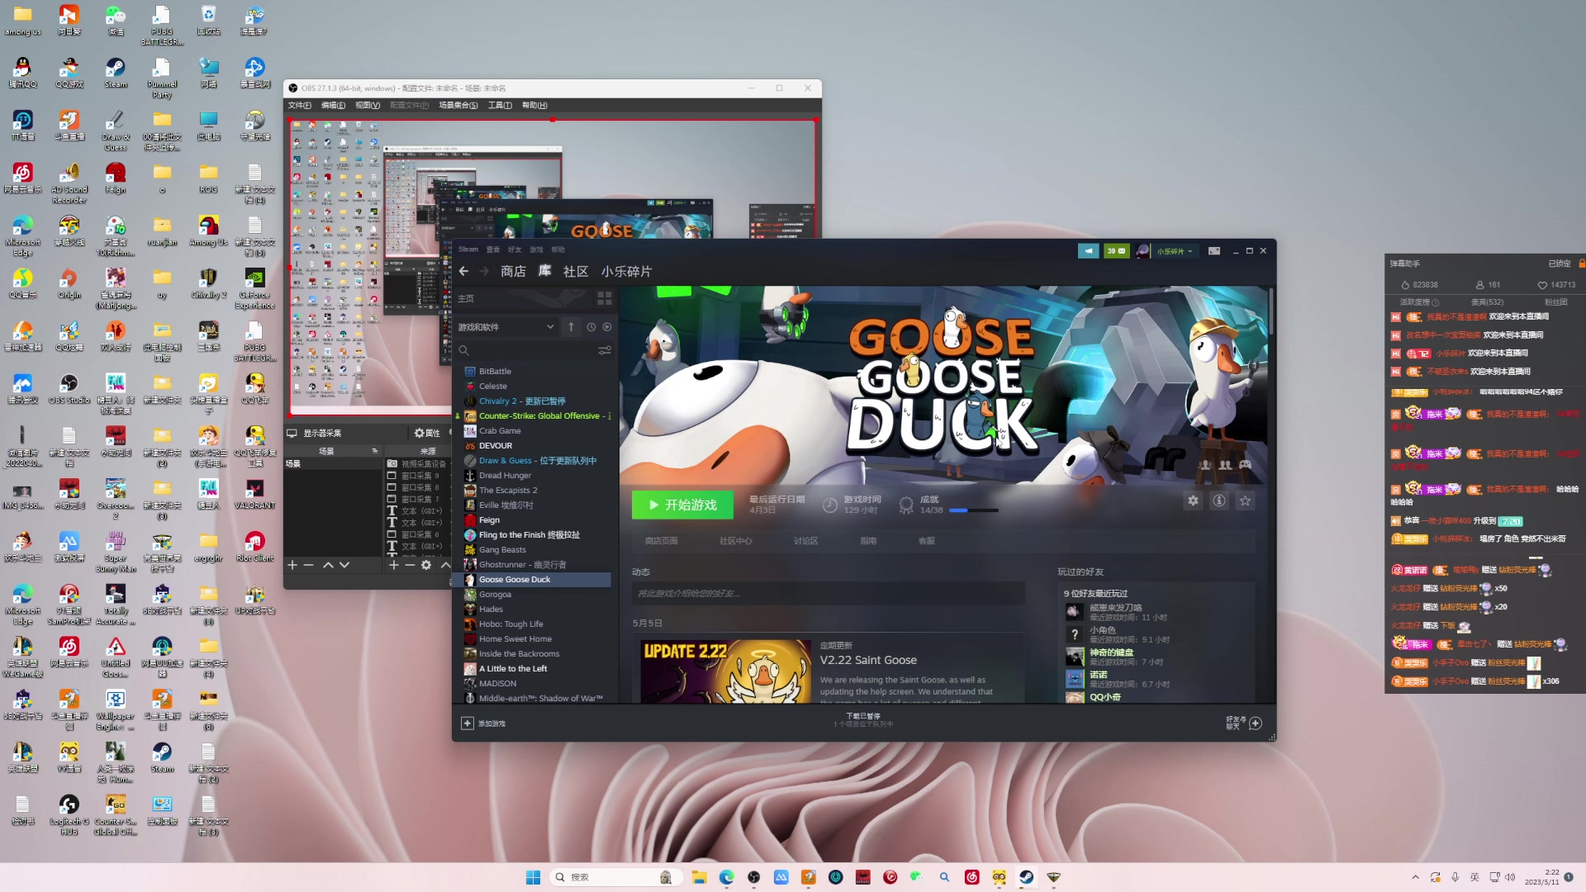The width and height of the screenshot is (1586, 892).
Task: Add a new source in OBS
Action: point(394,565)
